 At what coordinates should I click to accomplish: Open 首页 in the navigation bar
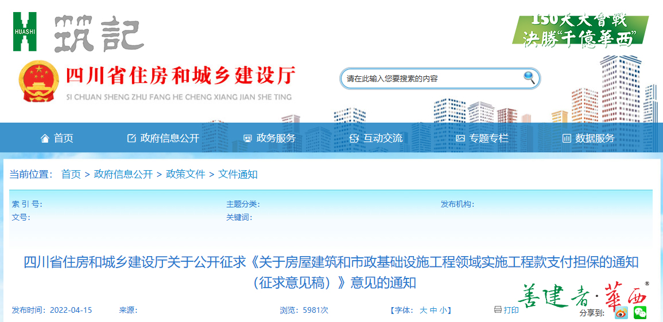tap(57, 138)
